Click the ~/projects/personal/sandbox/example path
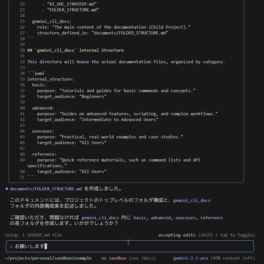264x264 pixels. (x=48, y=258)
